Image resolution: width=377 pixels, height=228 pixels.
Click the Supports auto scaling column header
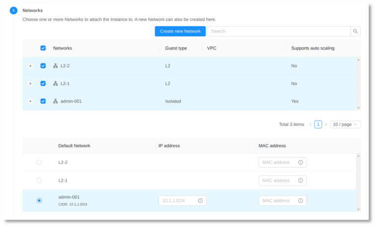[313, 48]
